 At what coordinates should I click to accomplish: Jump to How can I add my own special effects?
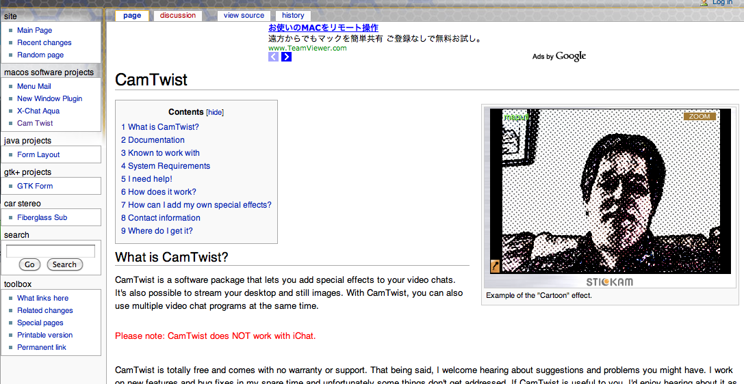click(196, 205)
